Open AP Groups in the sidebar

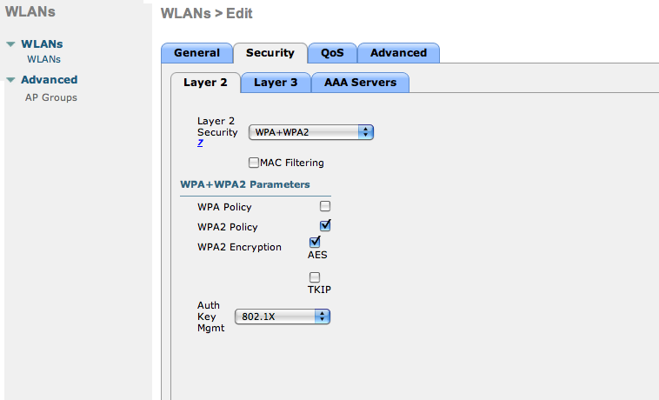(50, 97)
